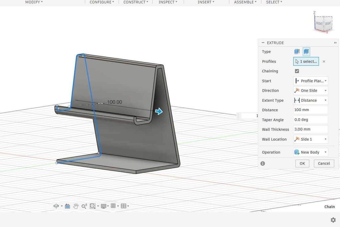
Task: Click the Grid and Snaps icon
Action: tap(113, 206)
